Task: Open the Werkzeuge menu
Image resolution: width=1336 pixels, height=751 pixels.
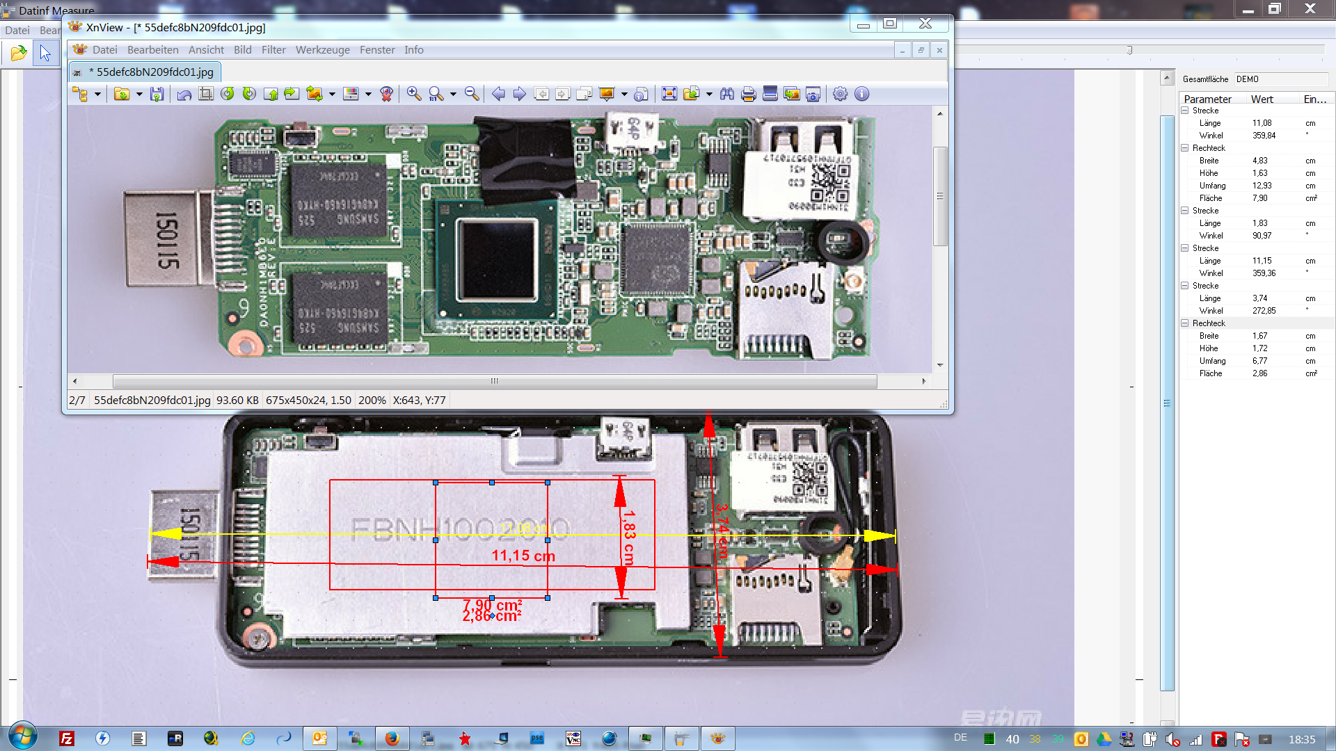Action: point(322,50)
